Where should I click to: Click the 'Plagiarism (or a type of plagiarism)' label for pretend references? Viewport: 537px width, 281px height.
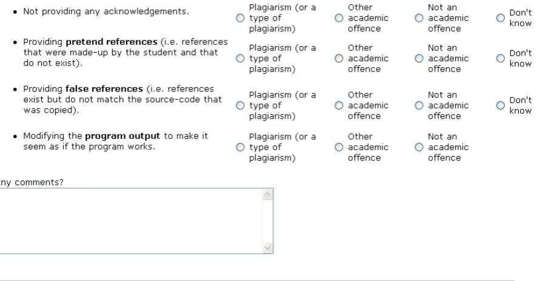[283, 59]
